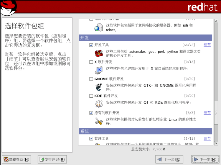Image resolution: width=221 pixels, height=165 pixels.
Task: Uncheck the 原有的软件开发 checkbox
Action: (91, 113)
